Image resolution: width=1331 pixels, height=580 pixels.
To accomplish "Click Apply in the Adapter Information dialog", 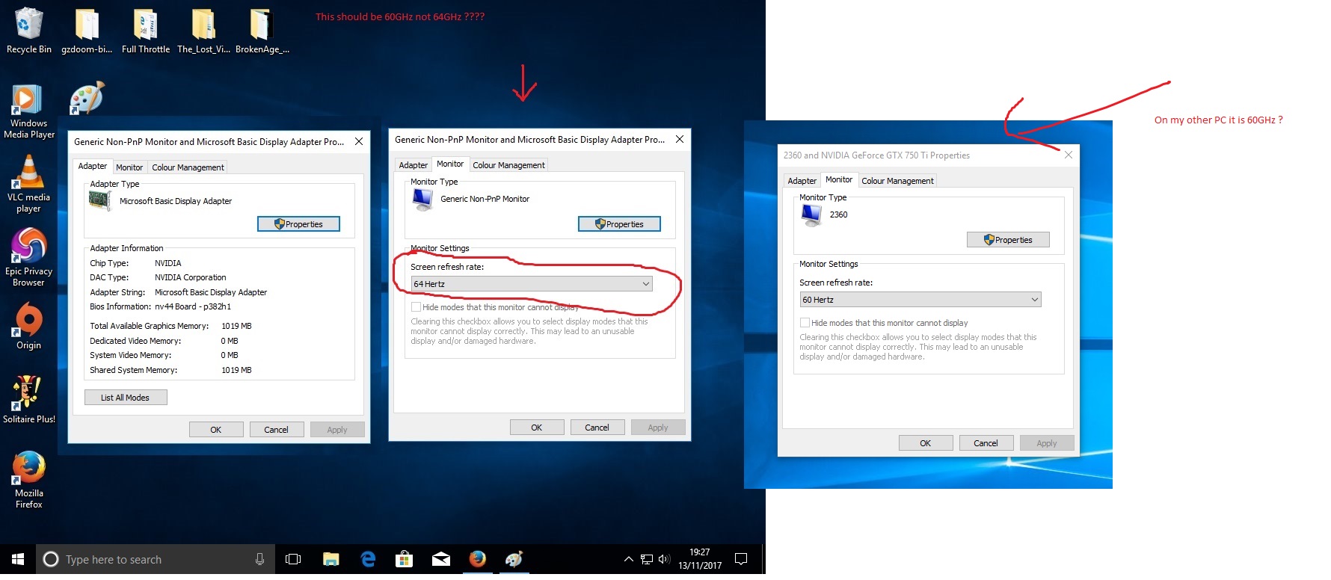I will click(337, 430).
